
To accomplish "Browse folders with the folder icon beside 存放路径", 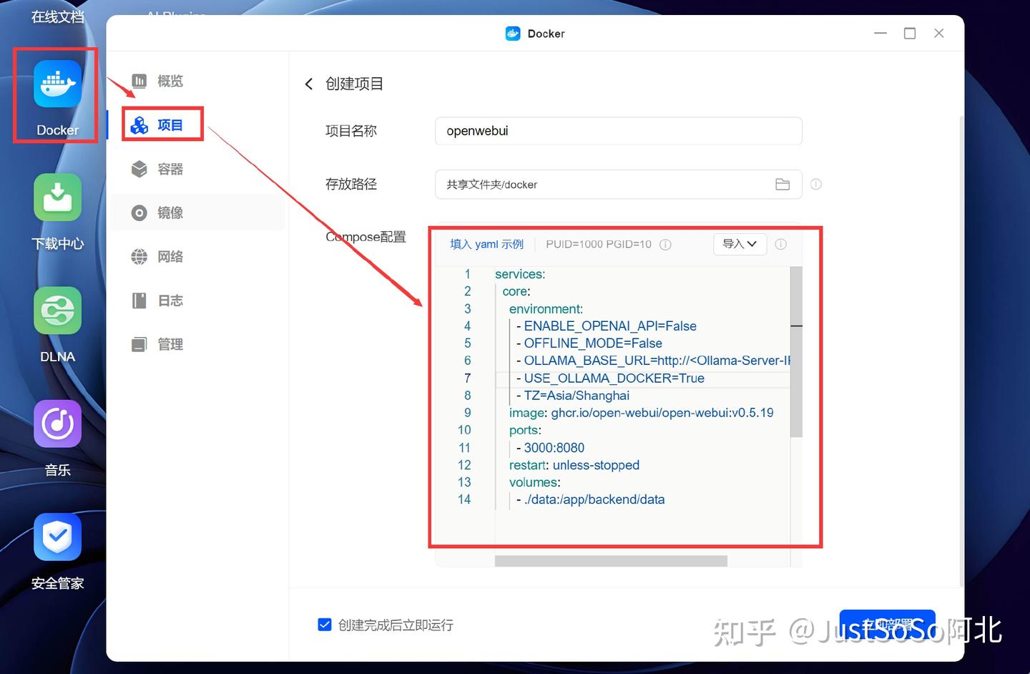I will pos(782,184).
